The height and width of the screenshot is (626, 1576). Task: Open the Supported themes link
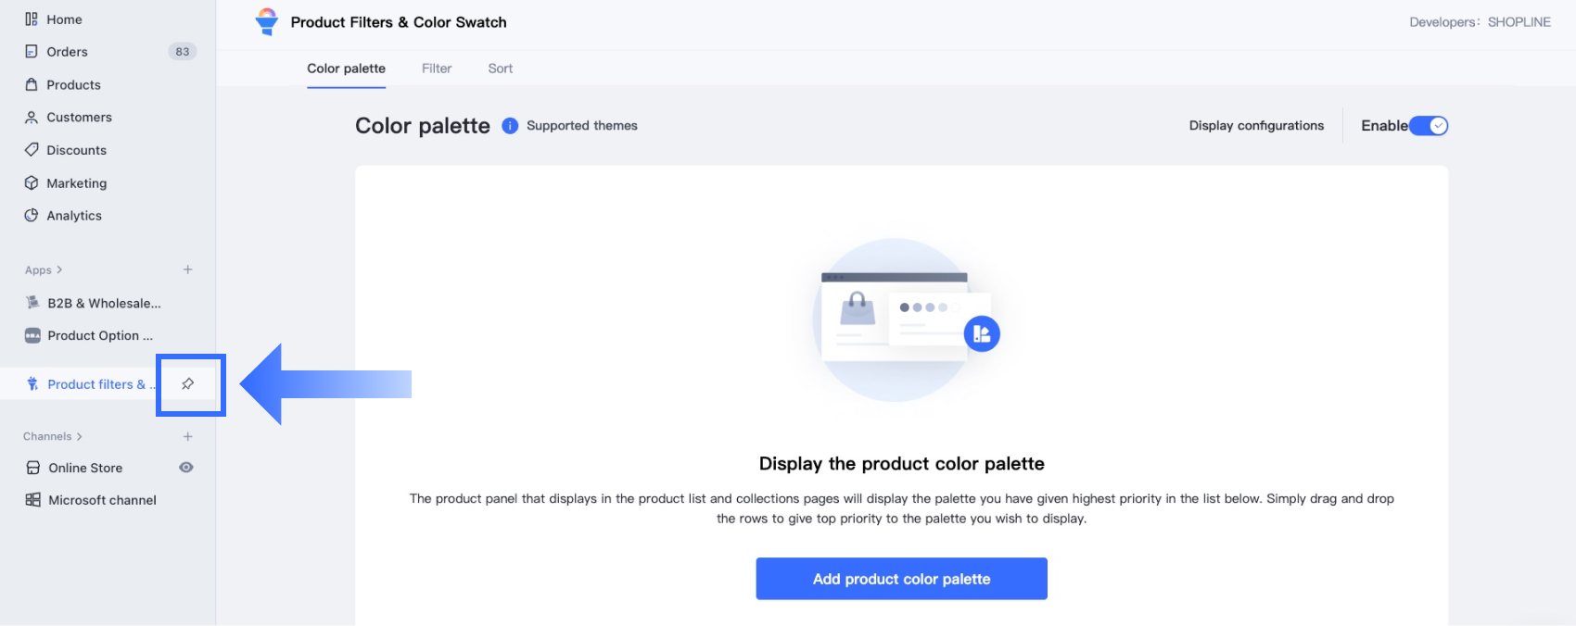pyautogui.click(x=582, y=126)
